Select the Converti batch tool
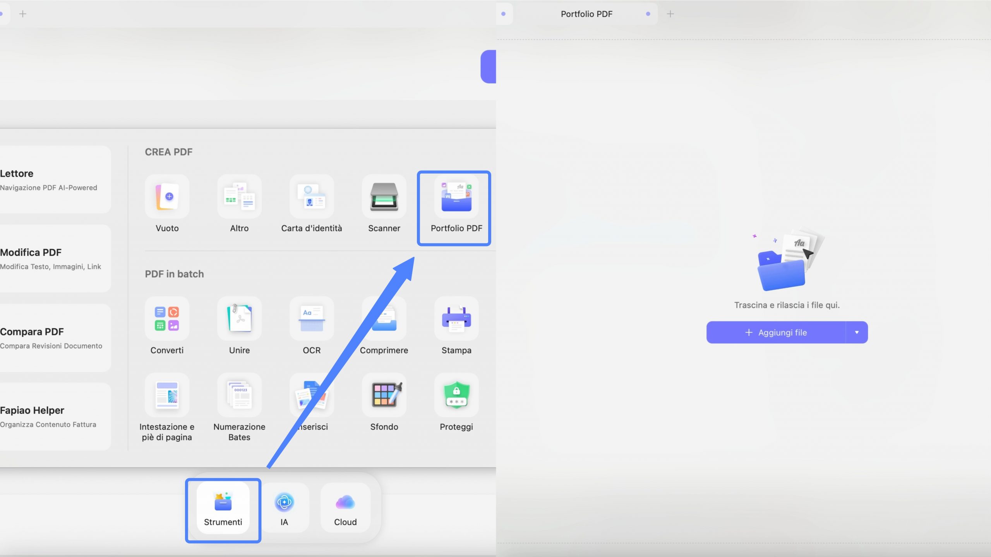The width and height of the screenshot is (991, 557). click(167, 326)
